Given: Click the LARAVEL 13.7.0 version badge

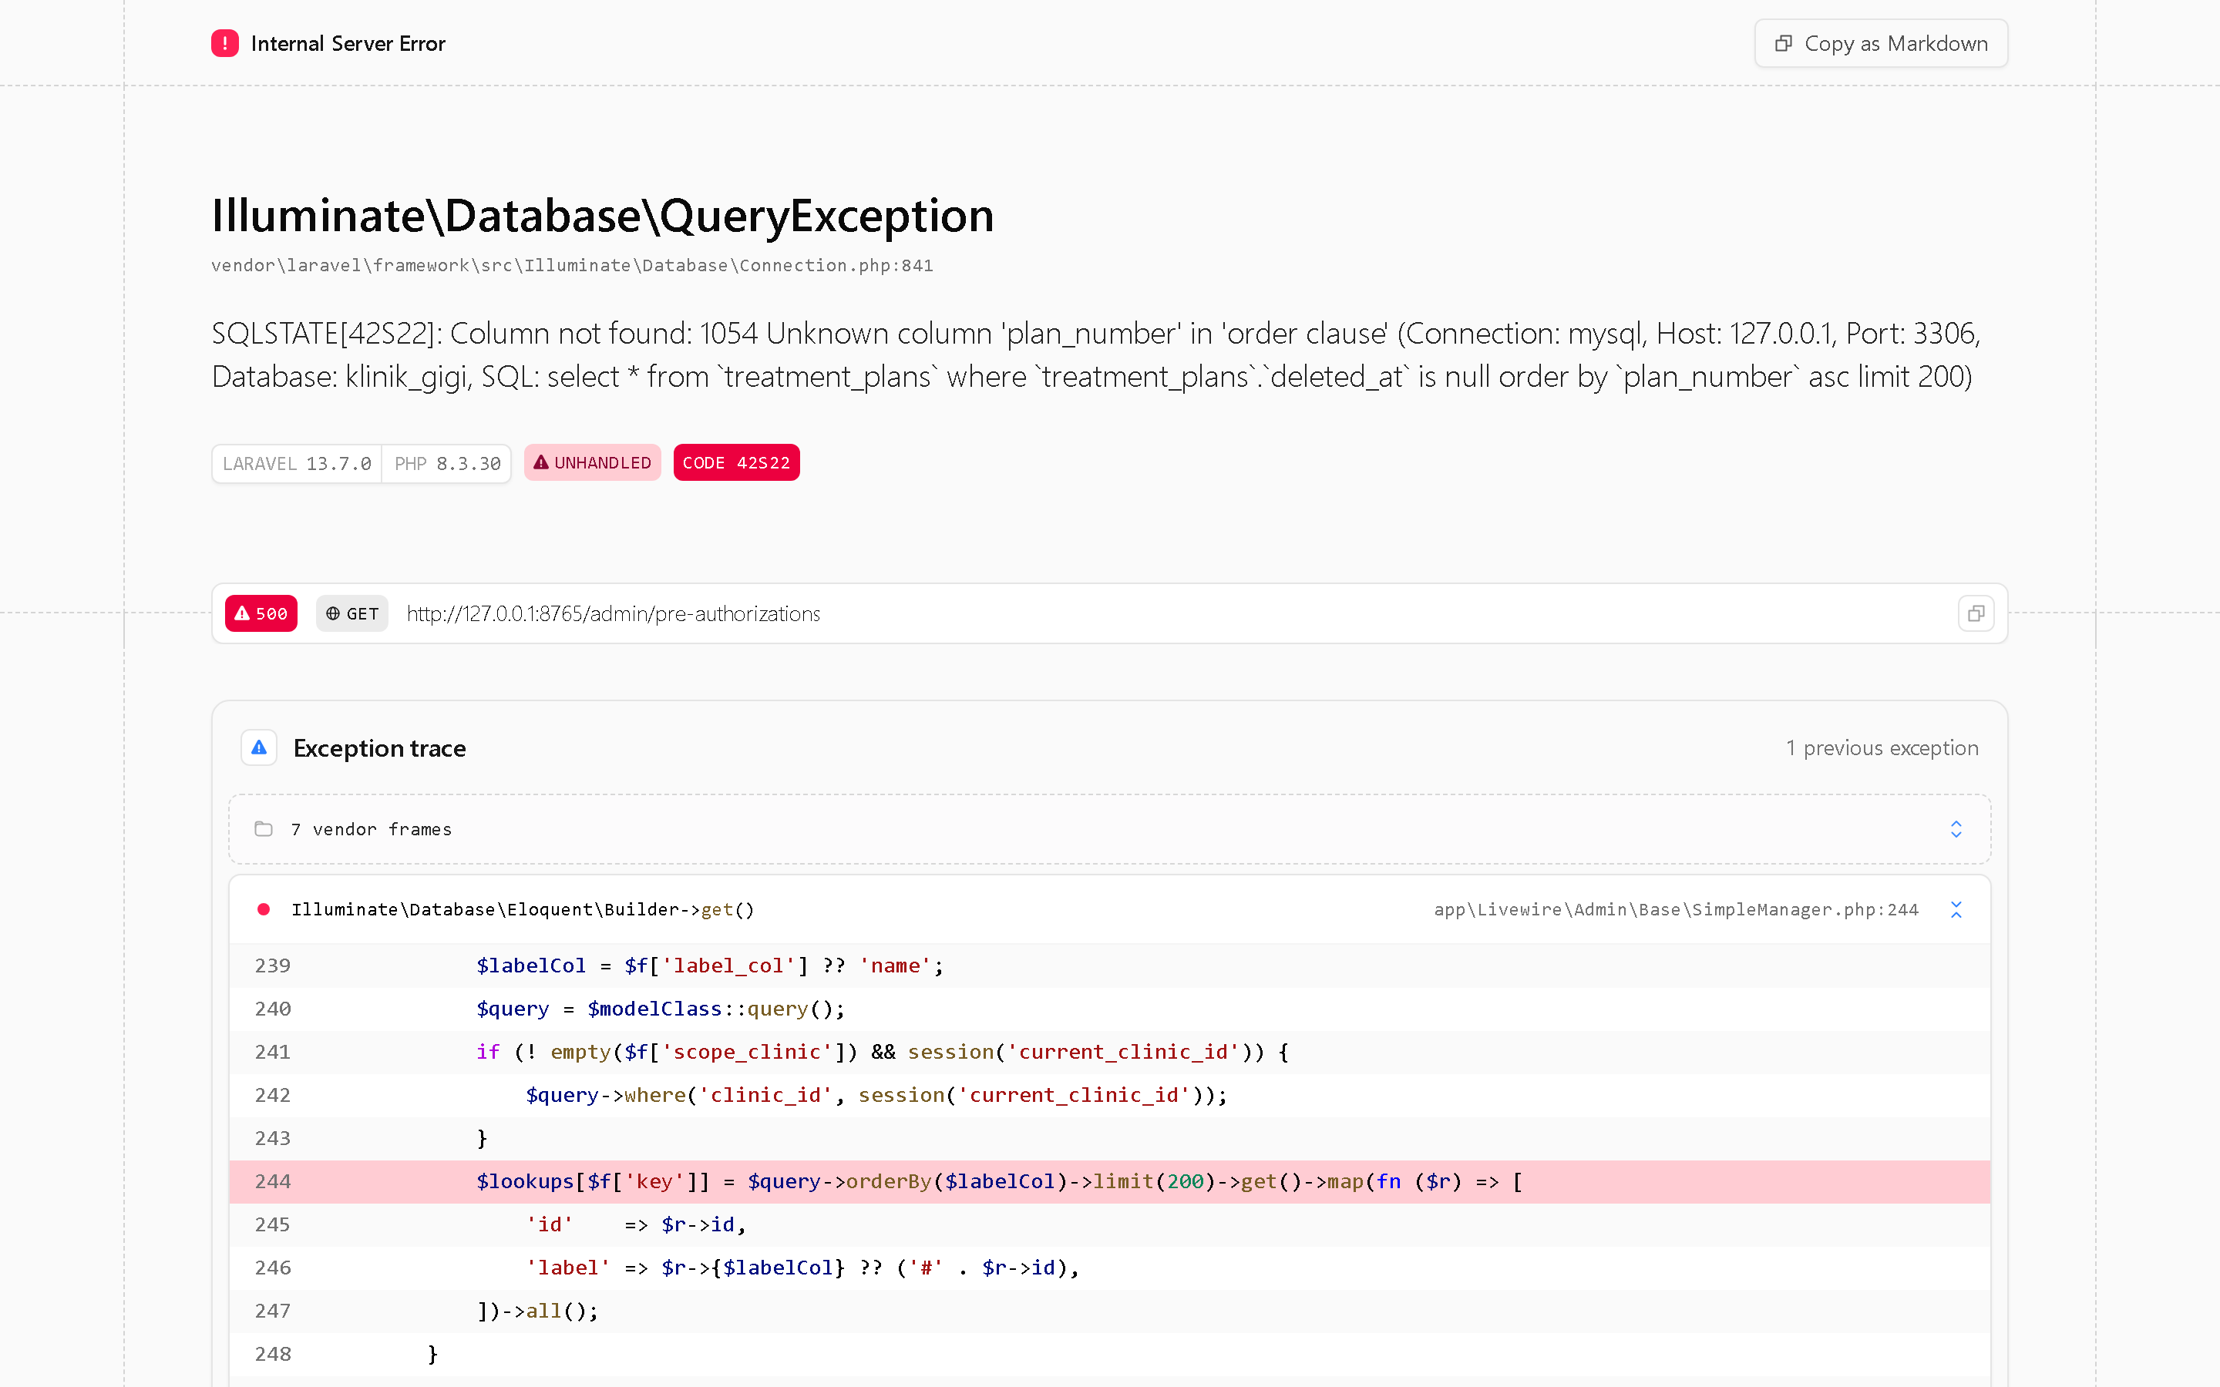Looking at the screenshot, I should (298, 463).
